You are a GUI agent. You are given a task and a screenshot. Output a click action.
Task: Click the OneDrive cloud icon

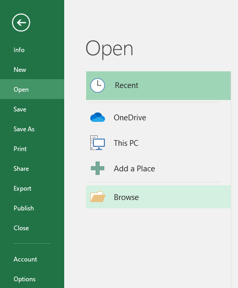click(x=98, y=117)
